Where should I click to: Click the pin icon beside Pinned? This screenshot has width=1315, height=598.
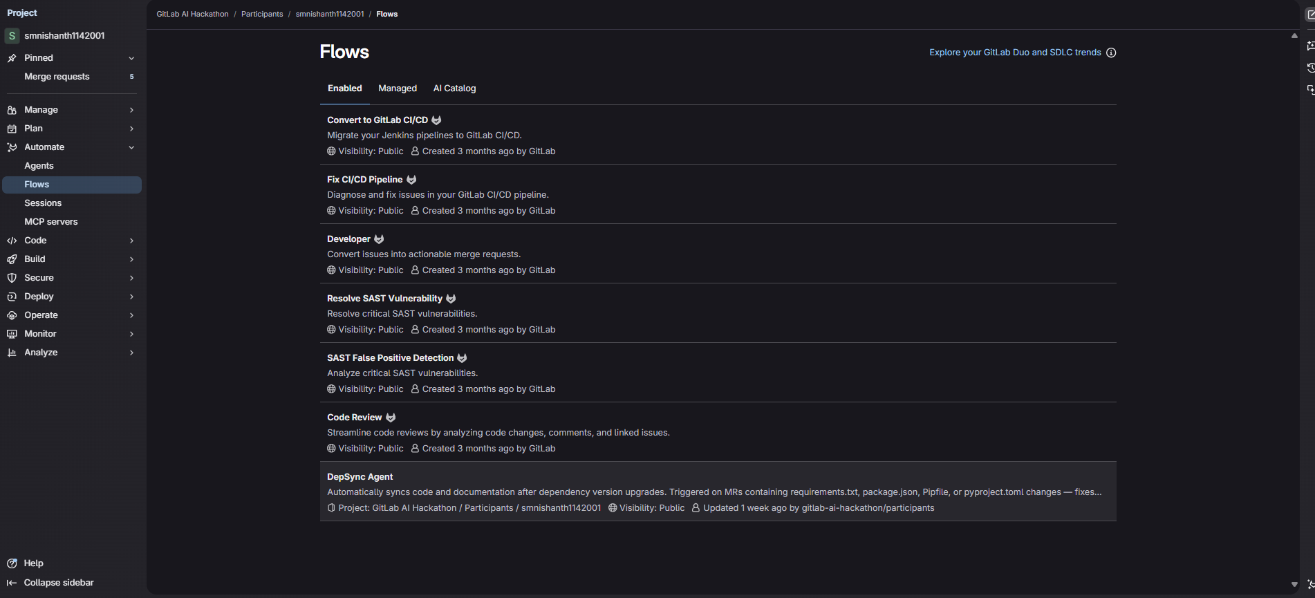pyautogui.click(x=12, y=58)
